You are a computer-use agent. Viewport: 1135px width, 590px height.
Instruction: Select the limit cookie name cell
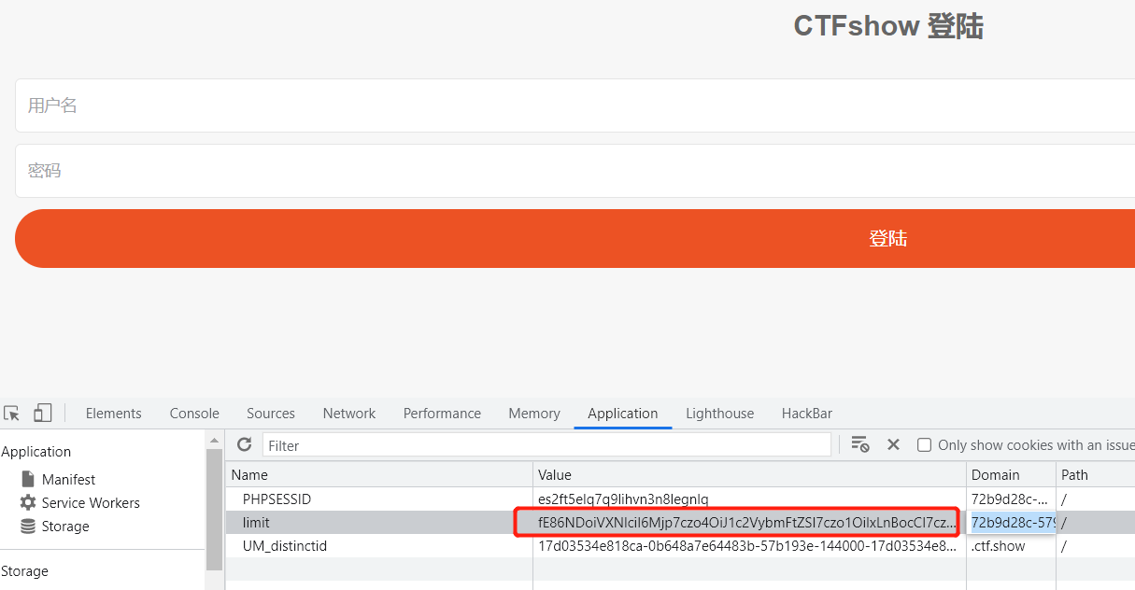click(x=379, y=523)
